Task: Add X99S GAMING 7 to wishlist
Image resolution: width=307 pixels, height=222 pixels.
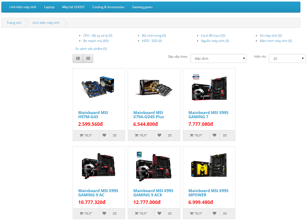Action: pyautogui.click(x=214, y=135)
